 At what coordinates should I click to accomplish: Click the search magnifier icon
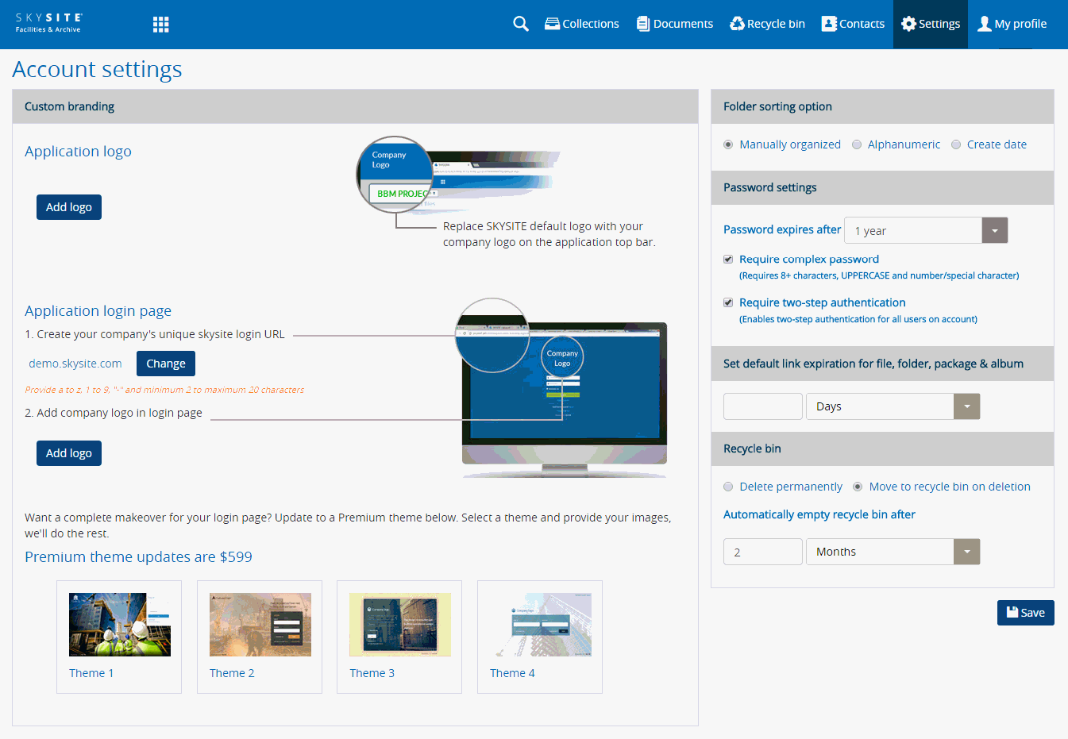(x=520, y=24)
